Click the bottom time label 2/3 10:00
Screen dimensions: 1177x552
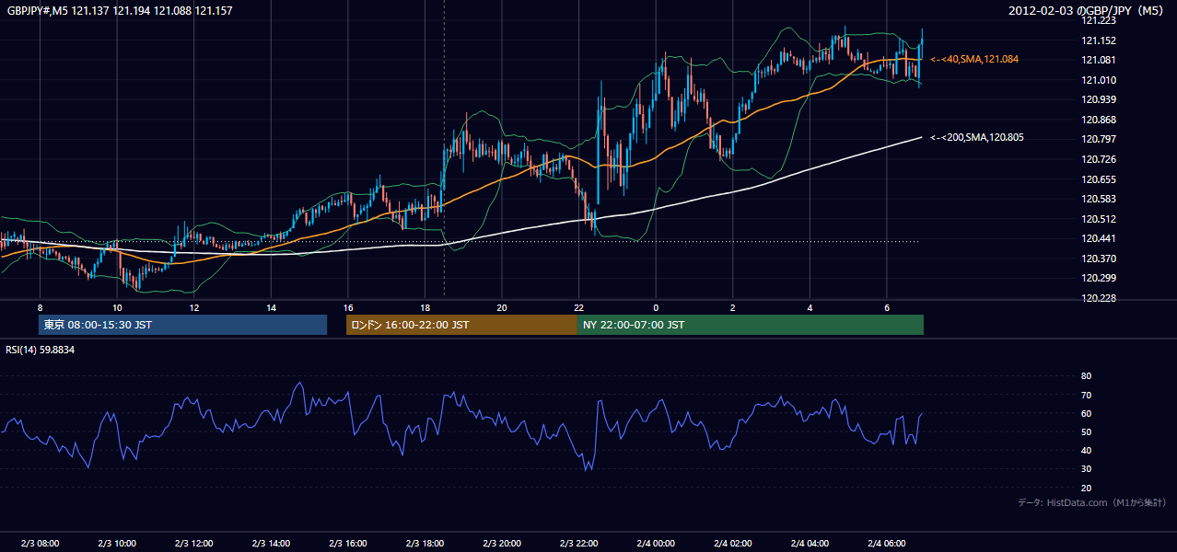[117, 543]
